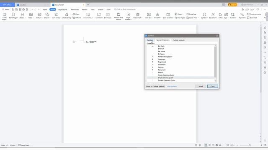Open the Equation editor
268x150 pixels.
pyautogui.click(x=213, y=16)
